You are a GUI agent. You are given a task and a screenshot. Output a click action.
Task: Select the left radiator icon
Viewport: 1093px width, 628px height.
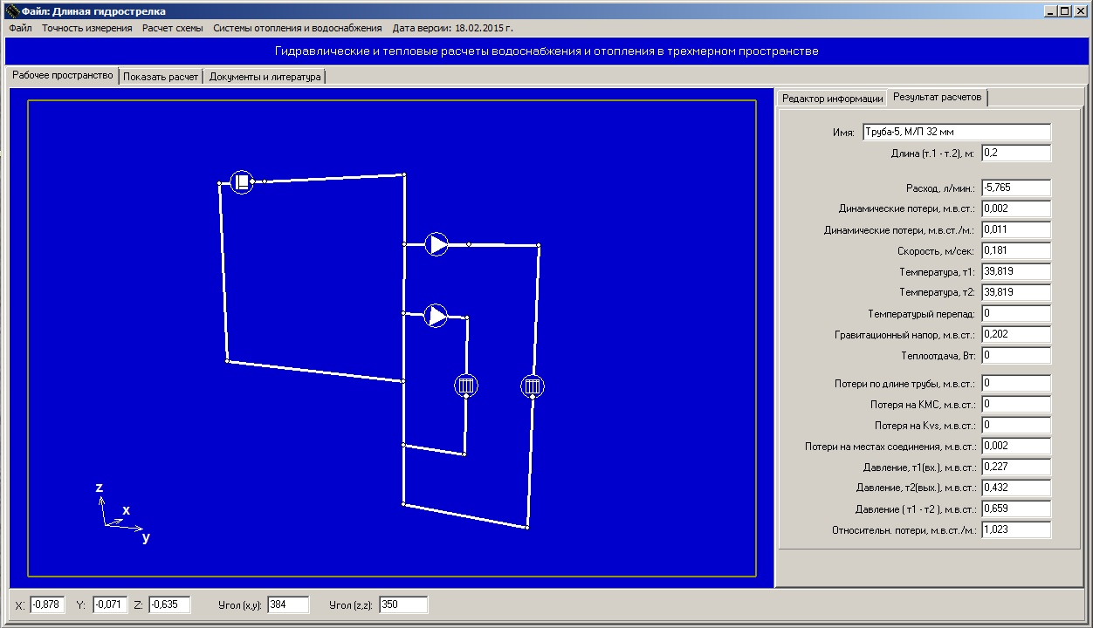coord(466,385)
